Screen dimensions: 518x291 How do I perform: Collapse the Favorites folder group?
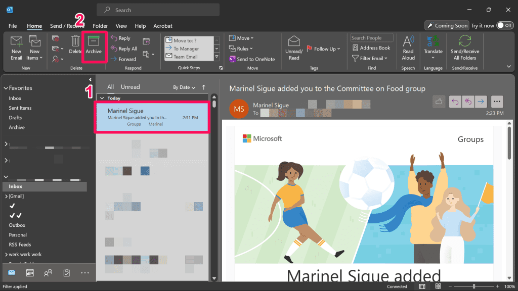[6, 88]
